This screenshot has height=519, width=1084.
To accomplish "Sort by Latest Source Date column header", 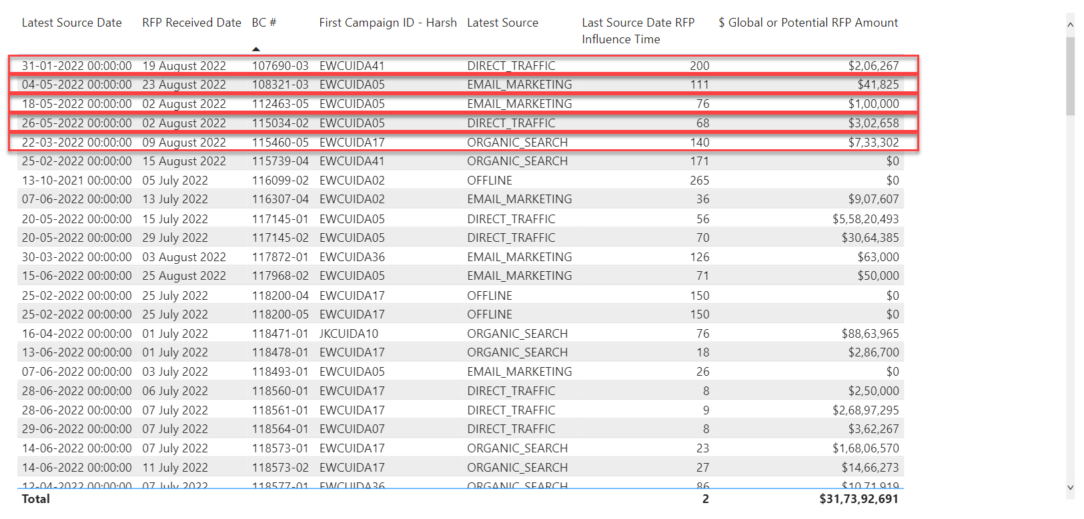I will coord(71,23).
